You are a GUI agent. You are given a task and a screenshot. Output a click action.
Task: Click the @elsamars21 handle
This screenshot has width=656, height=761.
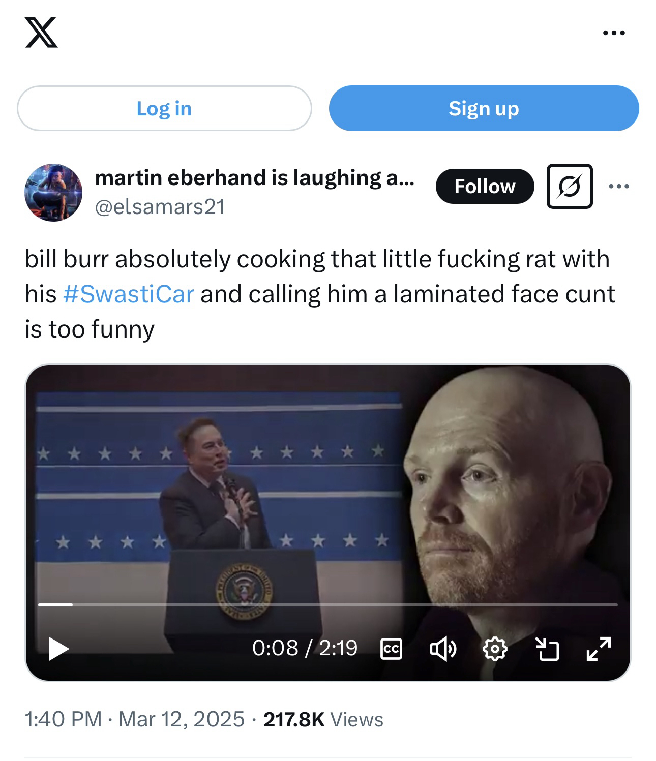pyautogui.click(x=160, y=207)
